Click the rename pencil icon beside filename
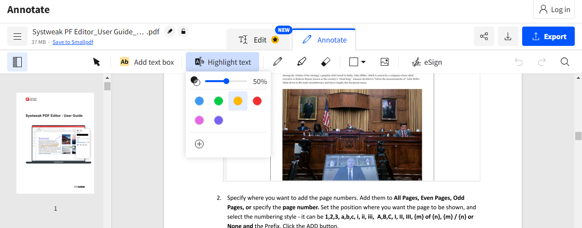 [x=169, y=31]
